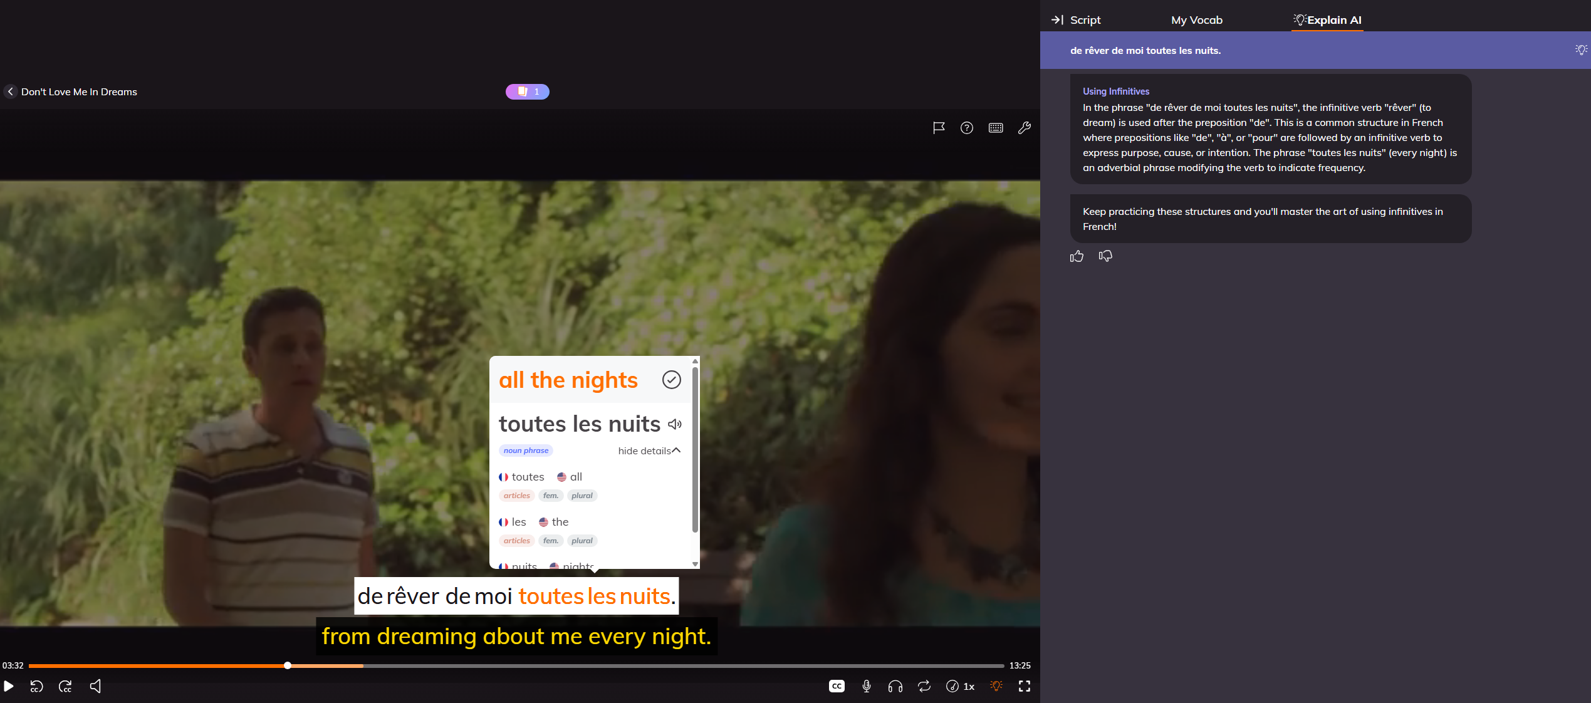Open keyboard shortcuts icon
Viewport: 1591px width, 703px height.
pos(996,128)
